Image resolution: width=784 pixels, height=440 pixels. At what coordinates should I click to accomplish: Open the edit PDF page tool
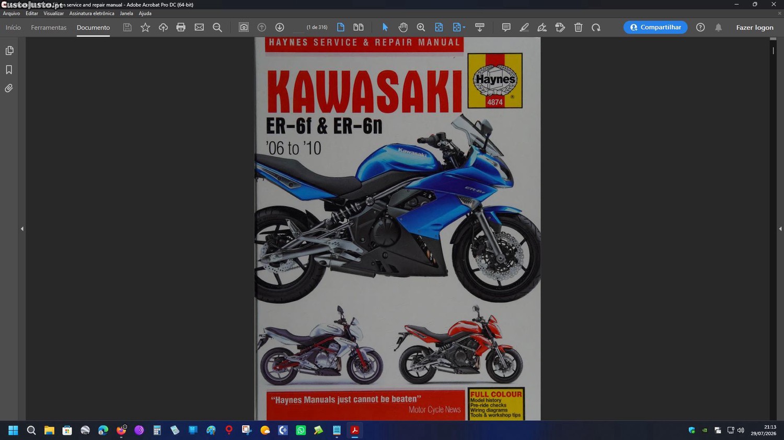click(560, 27)
